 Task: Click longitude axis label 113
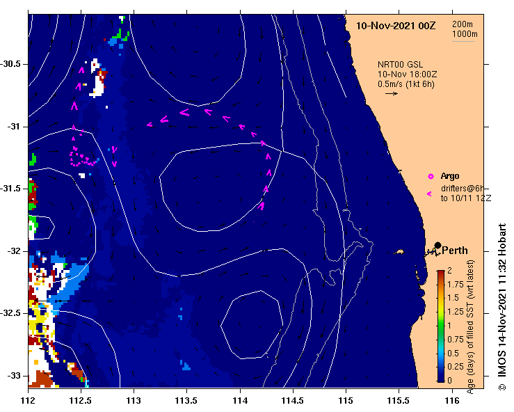[x=134, y=401]
